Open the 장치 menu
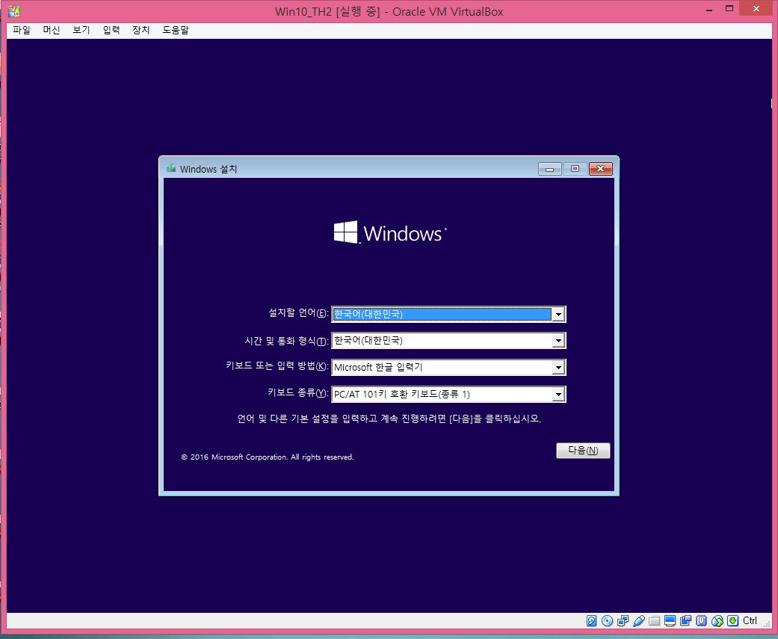 [141, 30]
